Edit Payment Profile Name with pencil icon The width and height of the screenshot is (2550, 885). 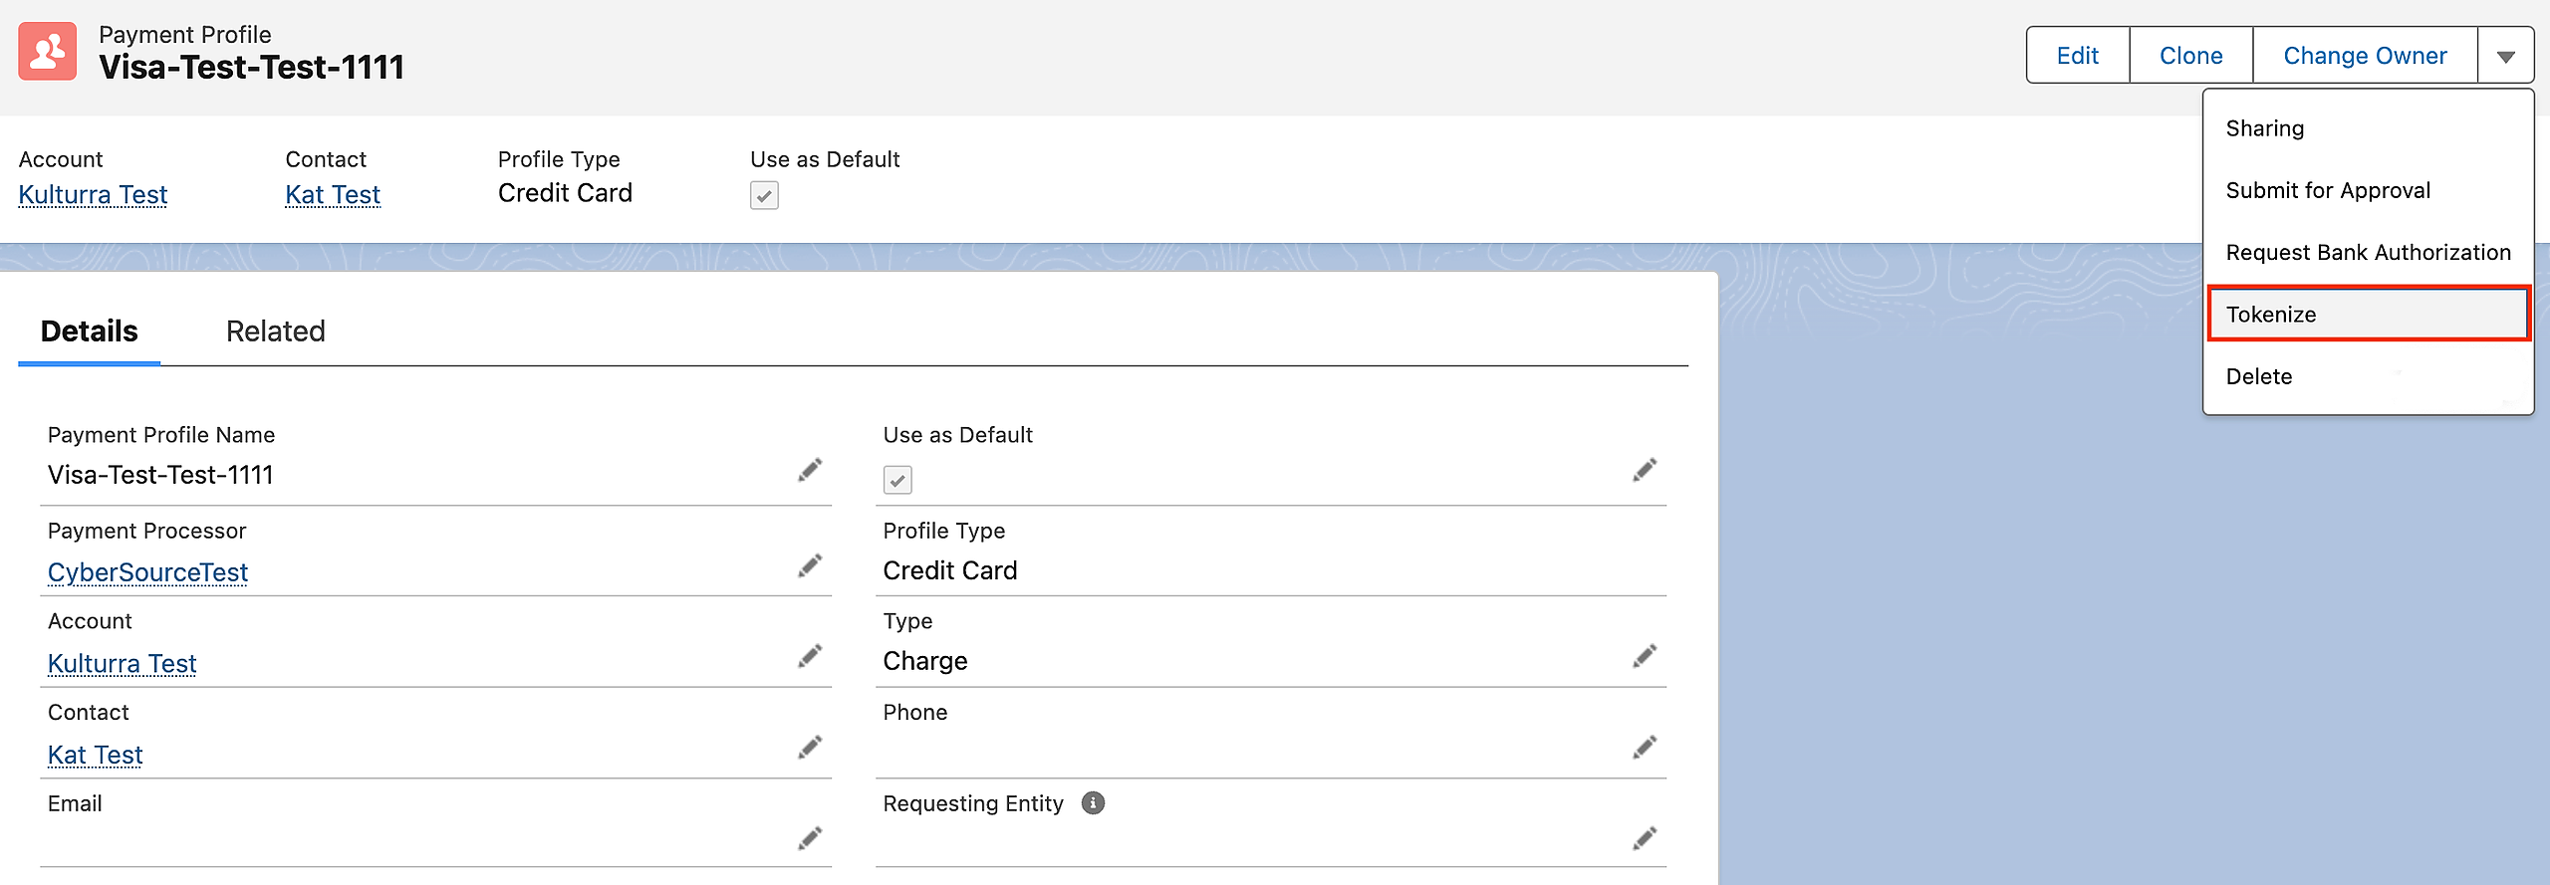[810, 470]
